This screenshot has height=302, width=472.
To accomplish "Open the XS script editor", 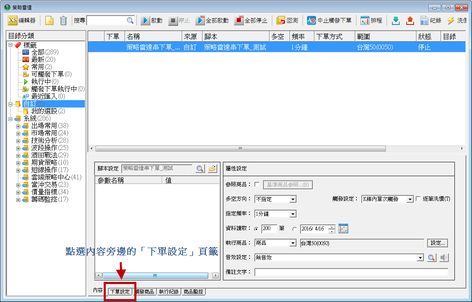I will tap(21, 20).
